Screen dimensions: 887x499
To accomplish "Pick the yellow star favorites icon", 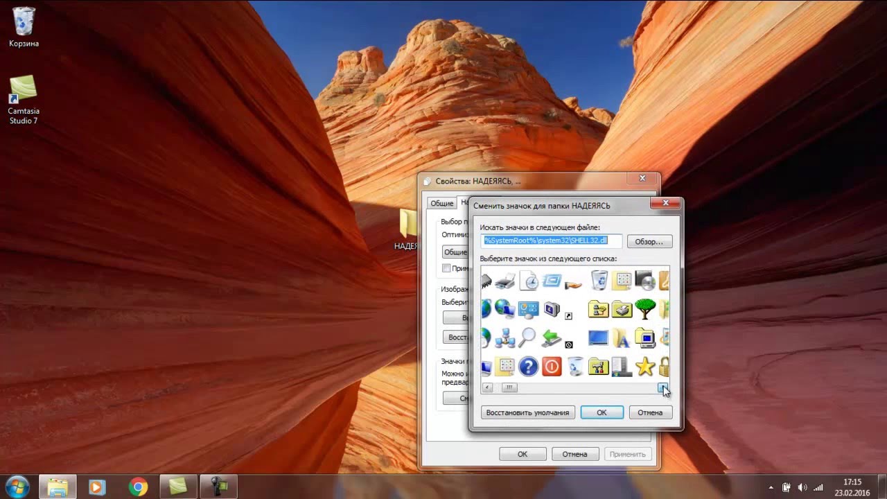I will point(645,366).
